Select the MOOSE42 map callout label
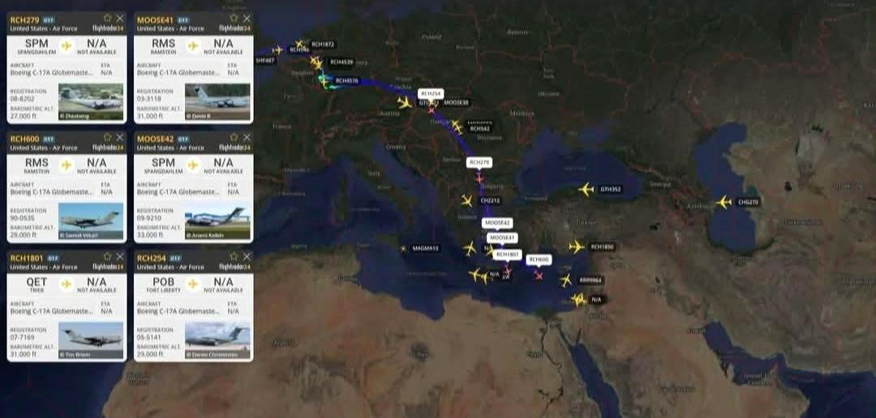Viewport: 876px width, 418px height. [497, 222]
